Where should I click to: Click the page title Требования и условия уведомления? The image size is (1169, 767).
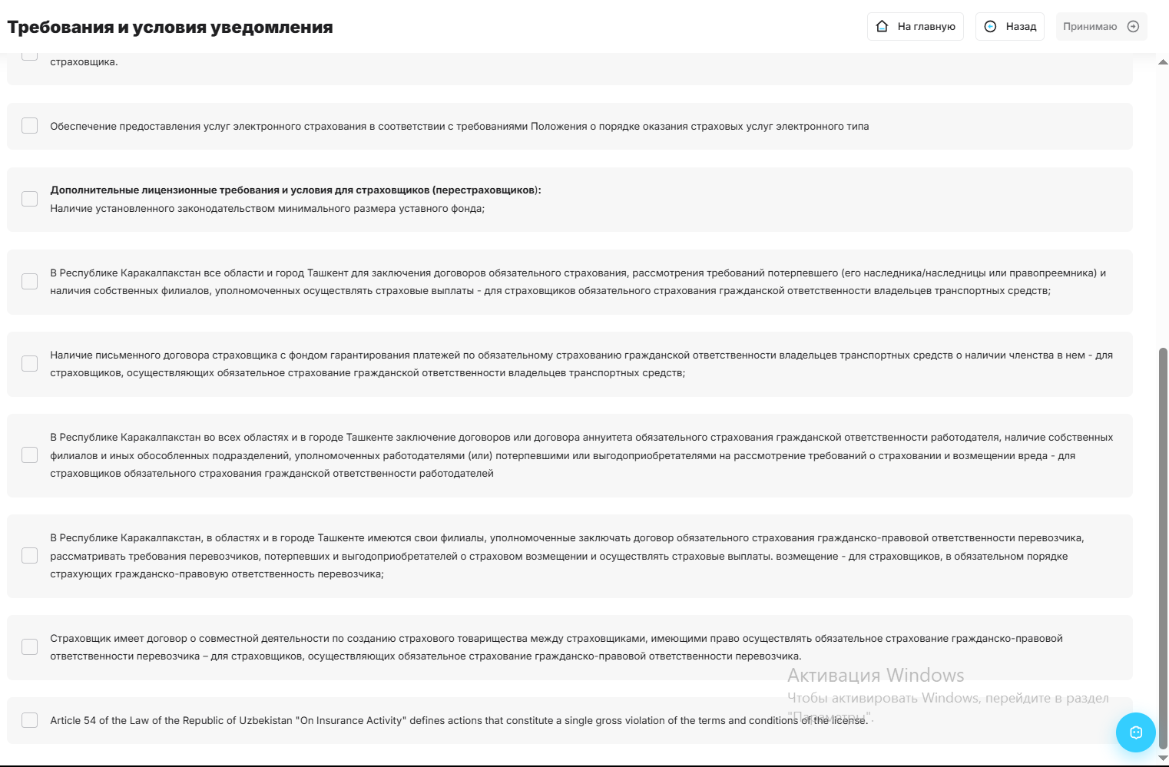(170, 27)
